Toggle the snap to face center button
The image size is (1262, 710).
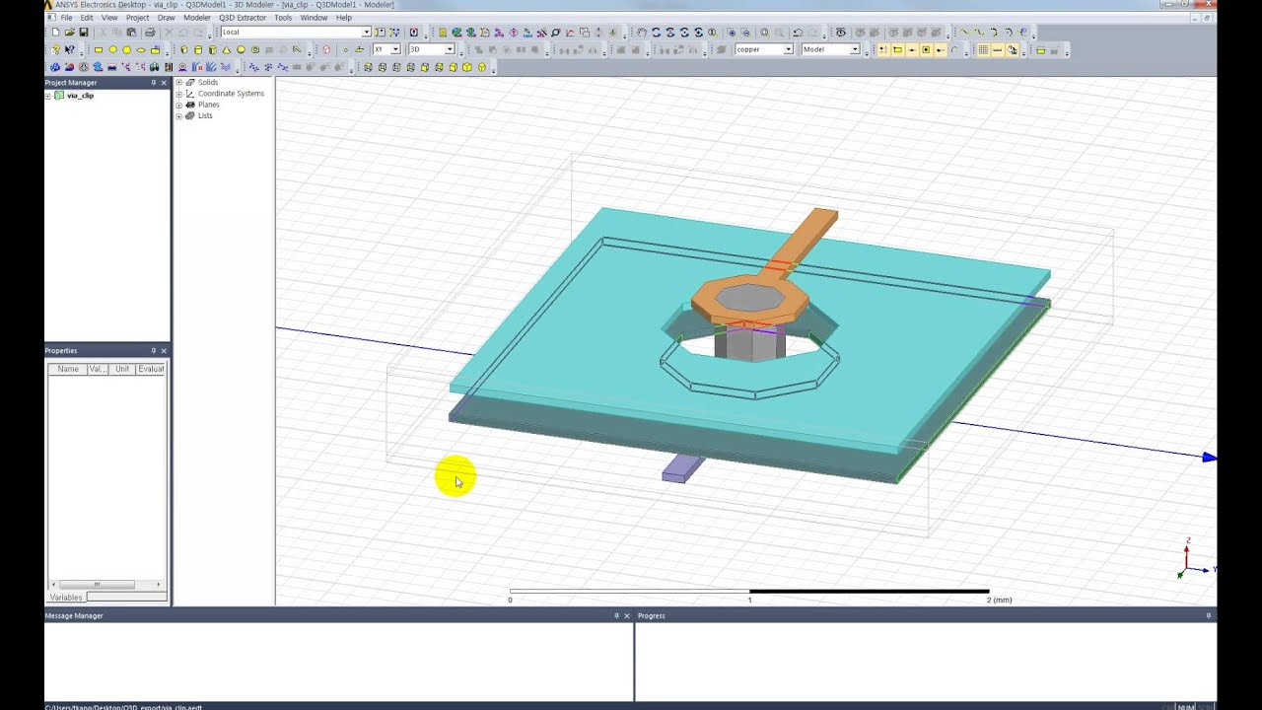pos(926,49)
